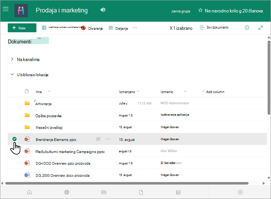Click the PowerPoint icon of Brendiranje Elements.pptx

pos(27,139)
